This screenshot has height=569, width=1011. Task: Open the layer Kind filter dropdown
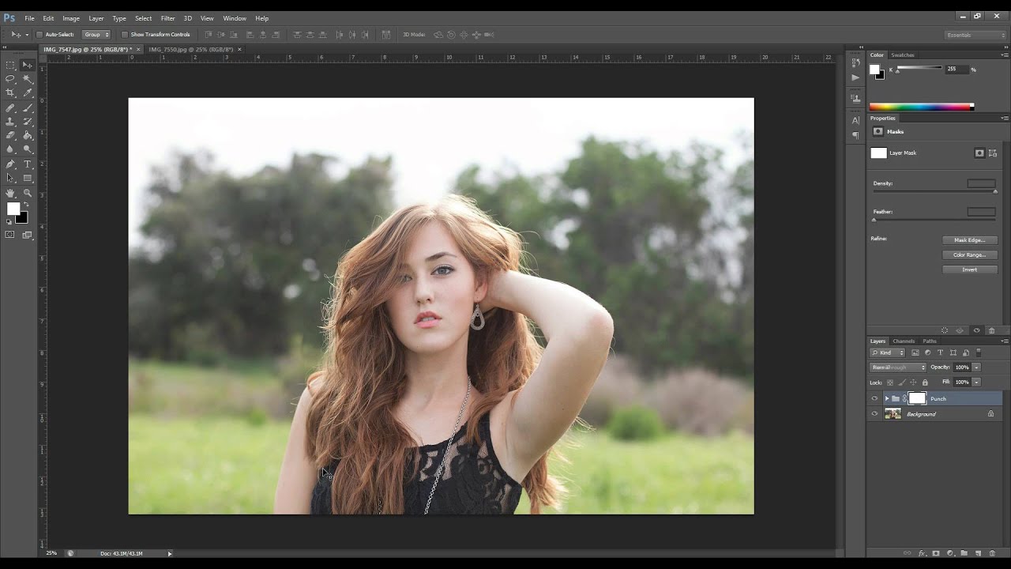coord(888,352)
